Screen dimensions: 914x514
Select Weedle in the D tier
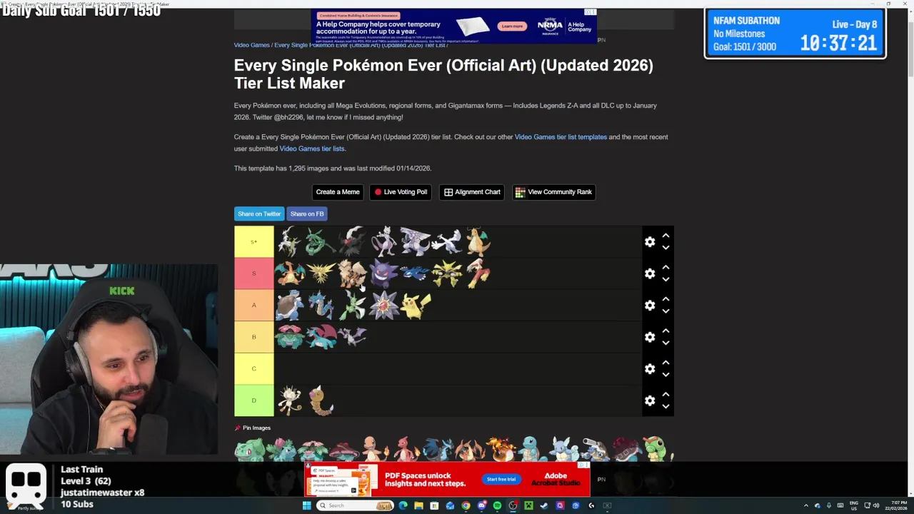(x=321, y=400)
